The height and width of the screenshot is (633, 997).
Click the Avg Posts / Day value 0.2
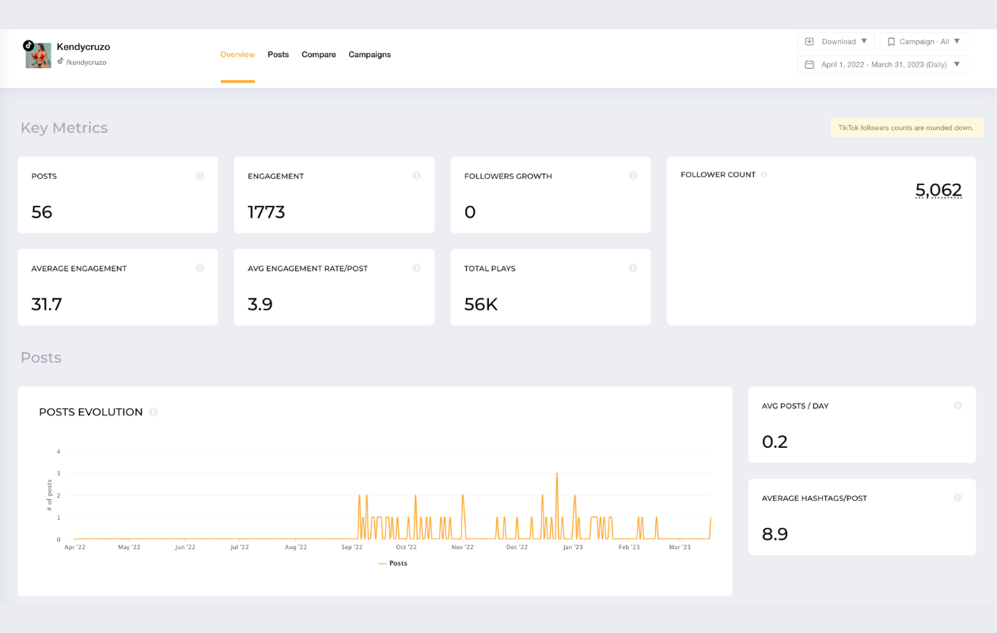[775, 442]
